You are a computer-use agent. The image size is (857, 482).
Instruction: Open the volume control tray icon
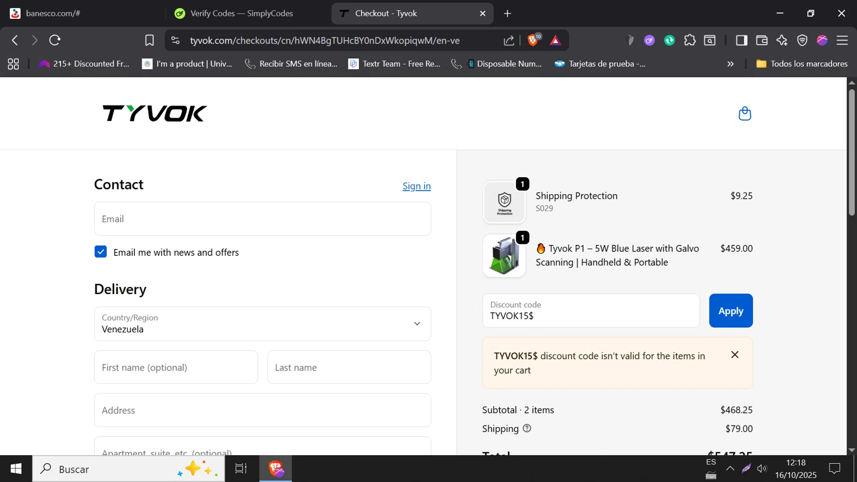click(762, 469)
